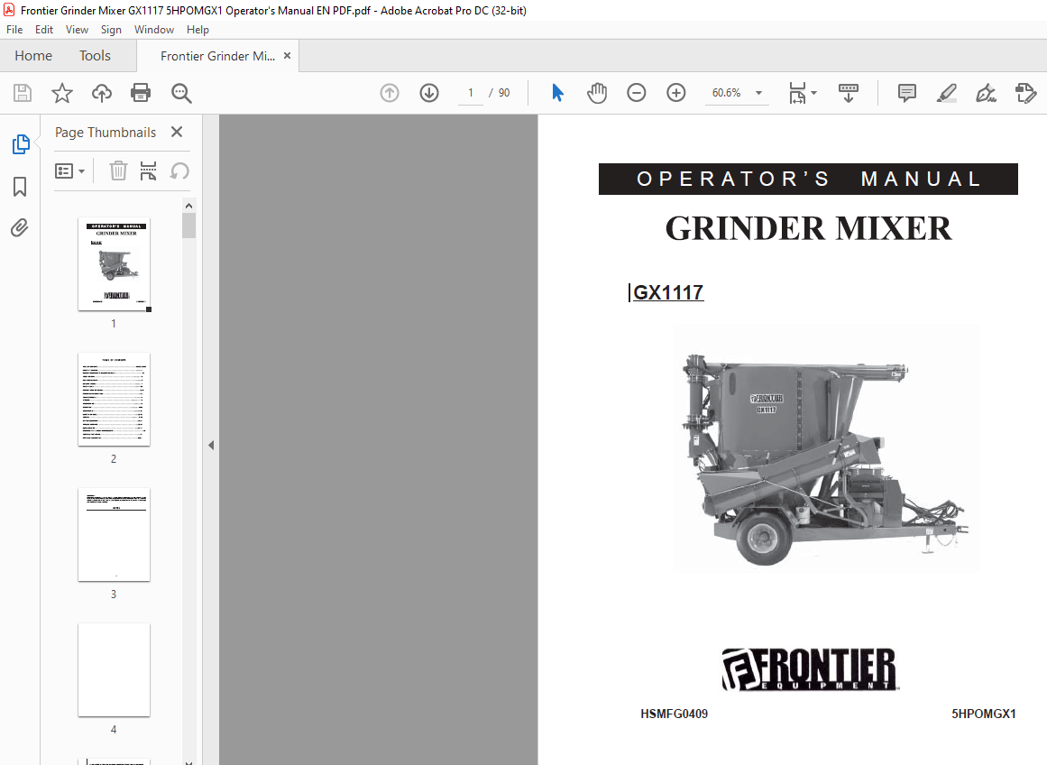
Task: Open the Help menu
Action: (197, 30)
